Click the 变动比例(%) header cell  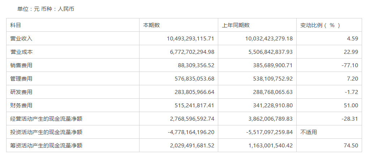point(320,25)
